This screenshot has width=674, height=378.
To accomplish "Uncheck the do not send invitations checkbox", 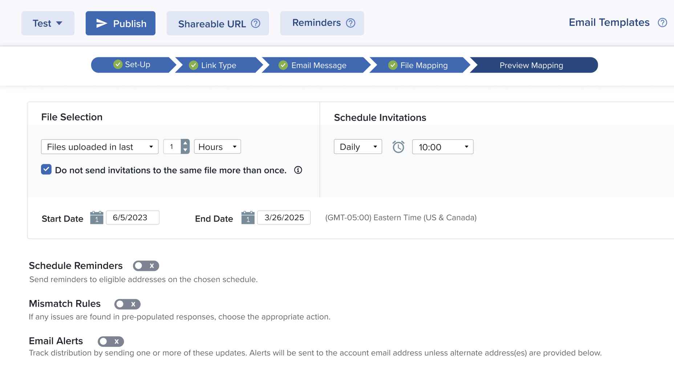I will click(x=46, y=170).
